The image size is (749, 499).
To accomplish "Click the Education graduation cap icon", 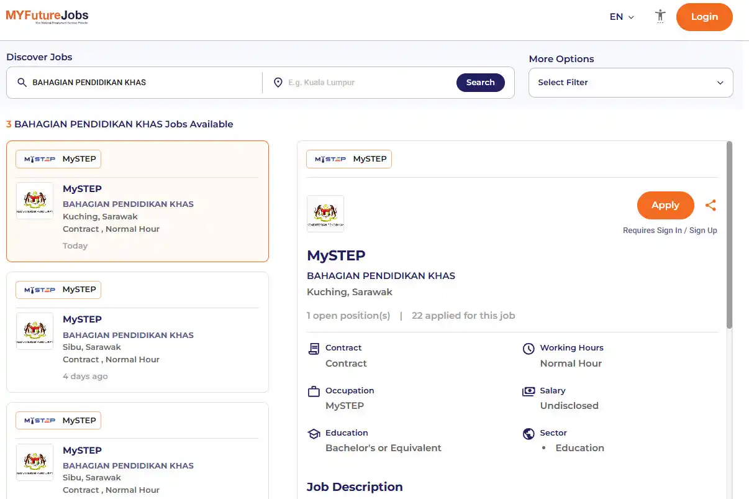I will coord(314,434).
